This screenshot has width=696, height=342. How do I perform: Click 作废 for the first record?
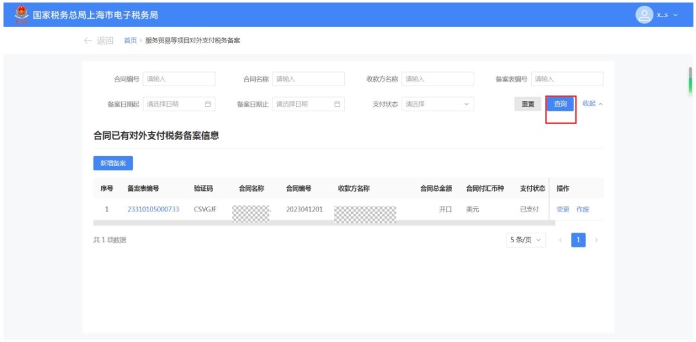[583, 210]
